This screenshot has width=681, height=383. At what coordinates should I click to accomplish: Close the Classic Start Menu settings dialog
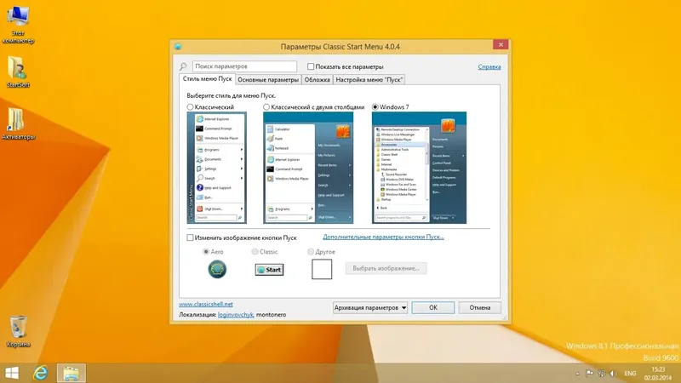tap(501, 45)
